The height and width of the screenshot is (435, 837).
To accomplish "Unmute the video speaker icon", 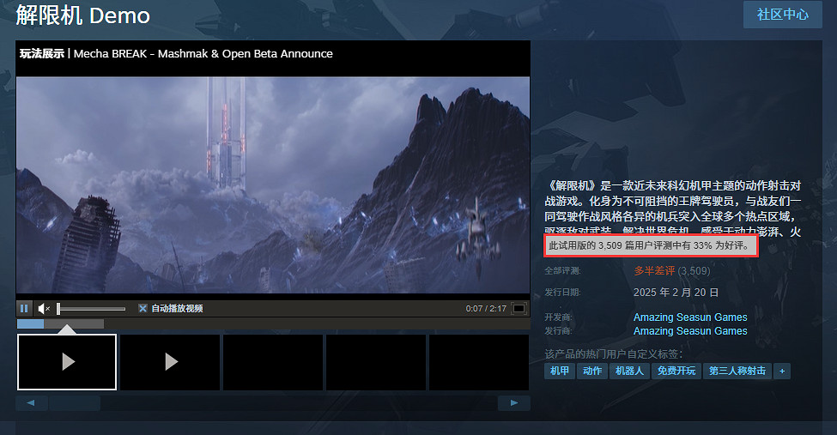I will click(x=44, y=309).
